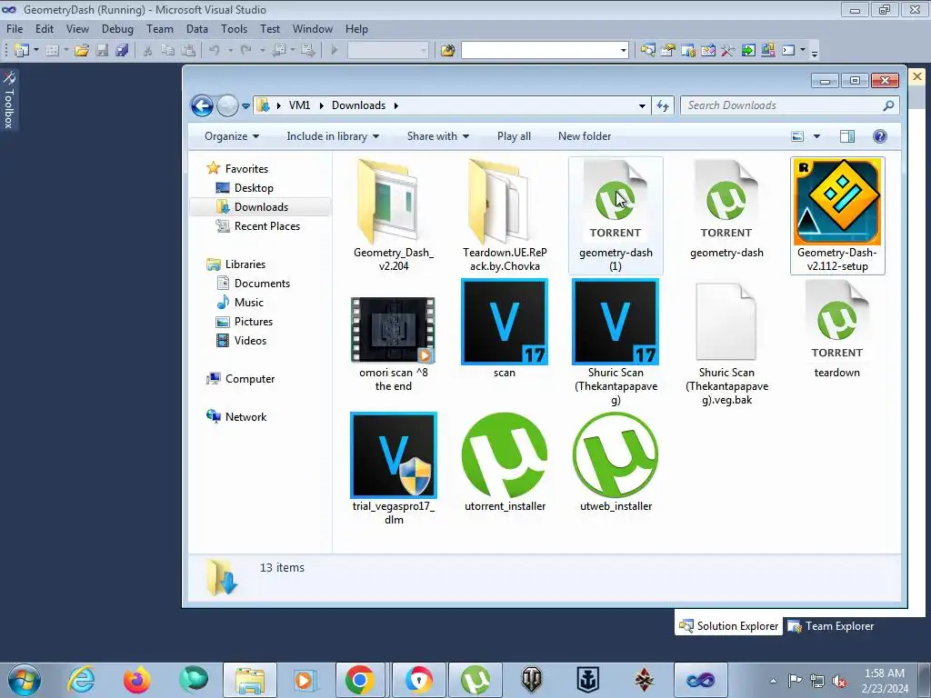Image resolution: width=931 pixels, height=698 pixels.
Task: Open uTorrent from the taskbar
Action: click(x=476, y=680)
